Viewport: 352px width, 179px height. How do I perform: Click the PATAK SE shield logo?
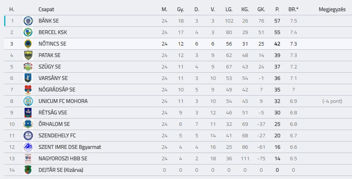(28, 55)
